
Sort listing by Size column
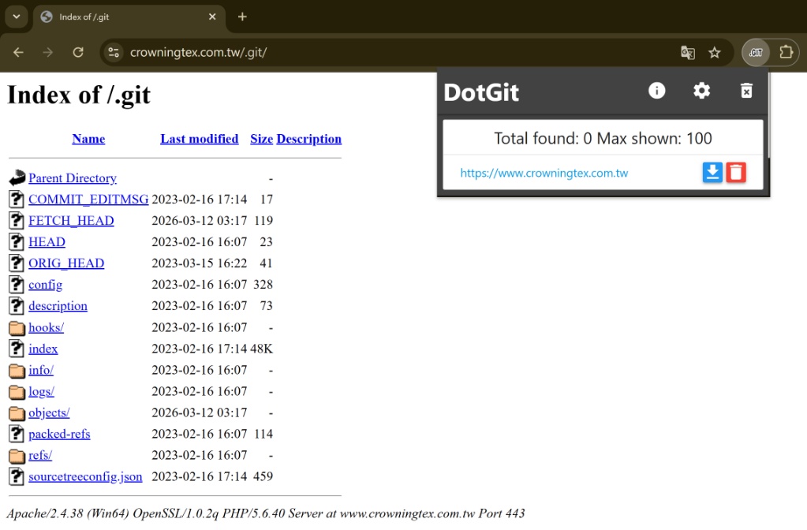pyautogui.click(x=261, y=139)
